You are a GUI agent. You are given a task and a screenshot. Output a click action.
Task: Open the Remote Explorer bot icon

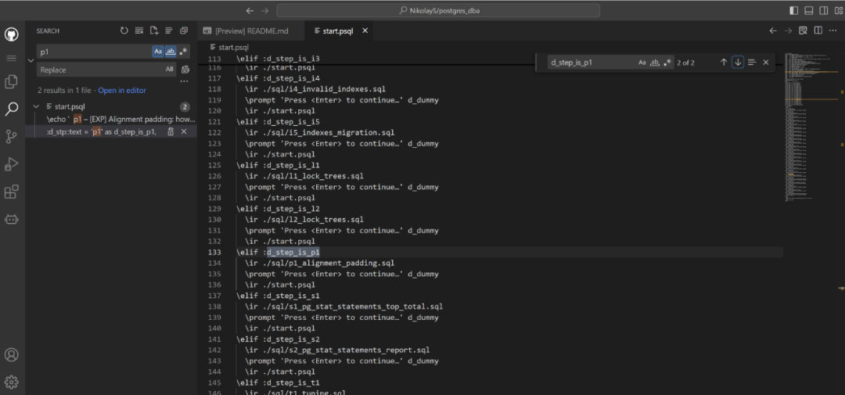pyautogui.click(x=12, y=219)
